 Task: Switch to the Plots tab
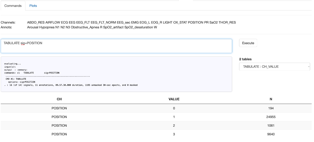pos(33,6)
